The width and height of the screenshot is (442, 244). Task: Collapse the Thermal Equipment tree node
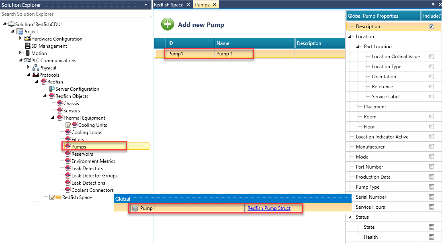click(53, 118)
